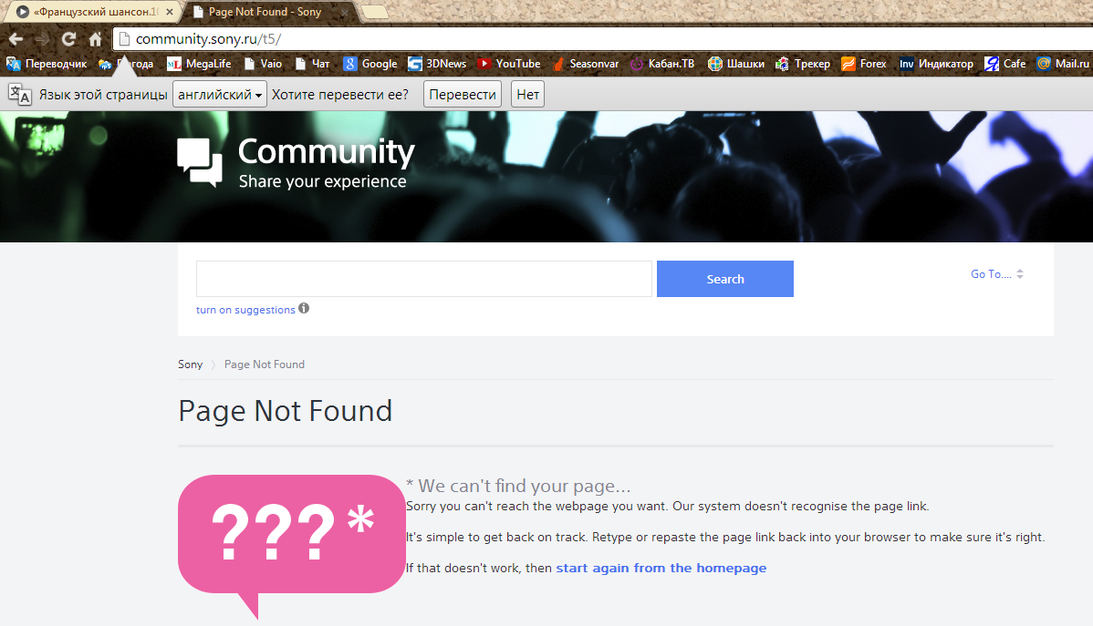1093x626 pixels.
Task: Close the Французский шансон tab
Action: point(169,12)
